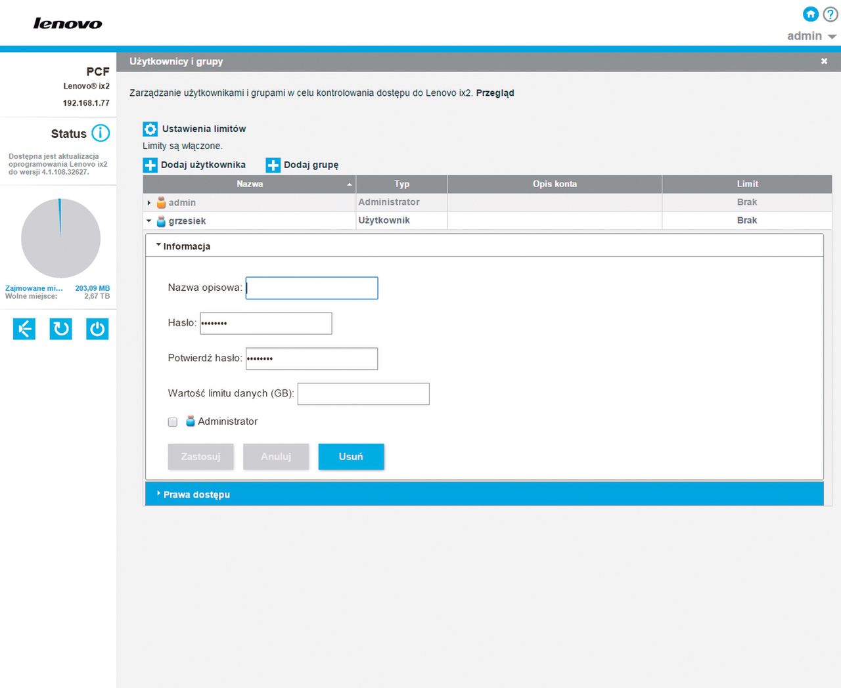This screenshot has height=688, width=841.
Task: Collapse the grzesiek user row
Action: click(x=149, y=221)
